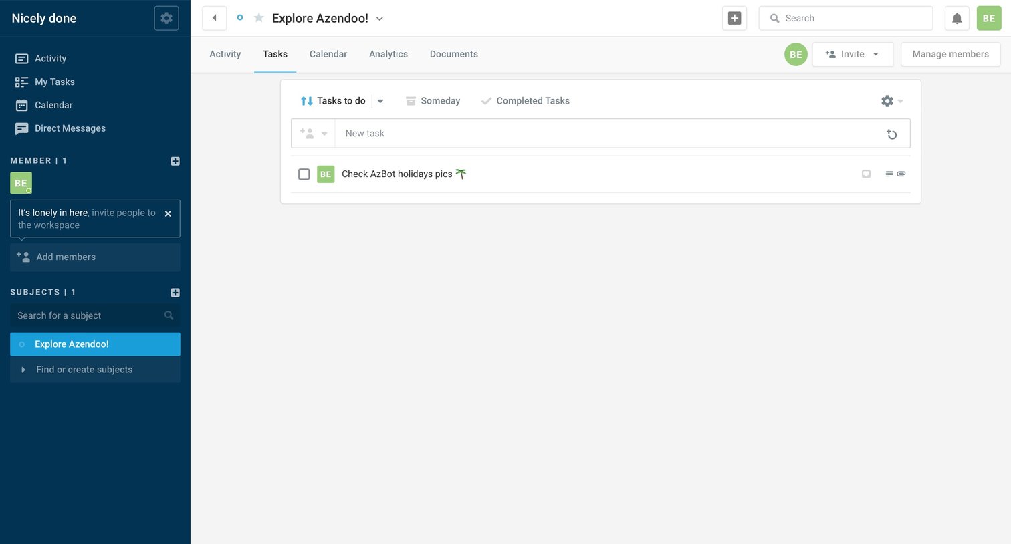Click the quick add plus button
This screenshot has width=1011, height=544.
tap(734, 18)
